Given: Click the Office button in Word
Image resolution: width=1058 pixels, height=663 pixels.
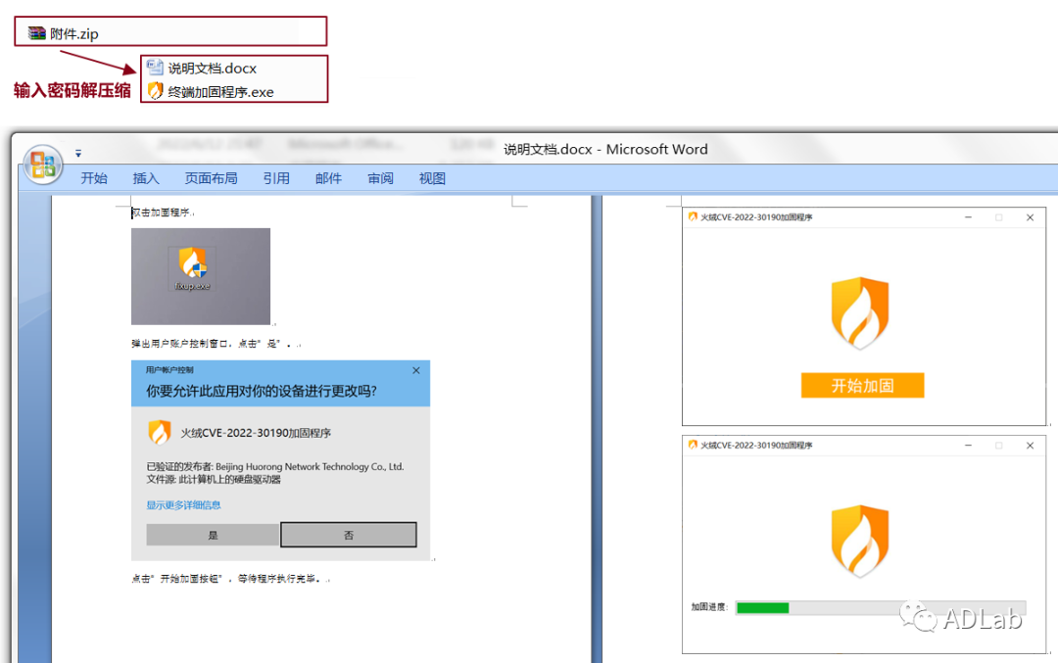Looking at the screenshot, I should coord(42,163).
